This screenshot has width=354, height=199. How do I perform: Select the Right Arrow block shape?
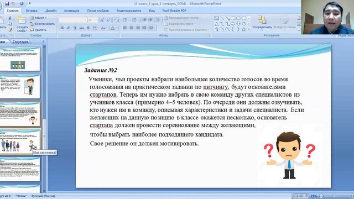(x=233, y=24)
